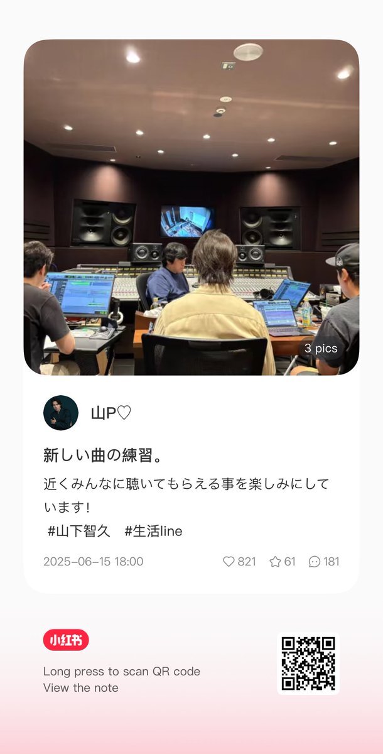
Task: Click the 小红书 red logo
Action: point(66,640)
